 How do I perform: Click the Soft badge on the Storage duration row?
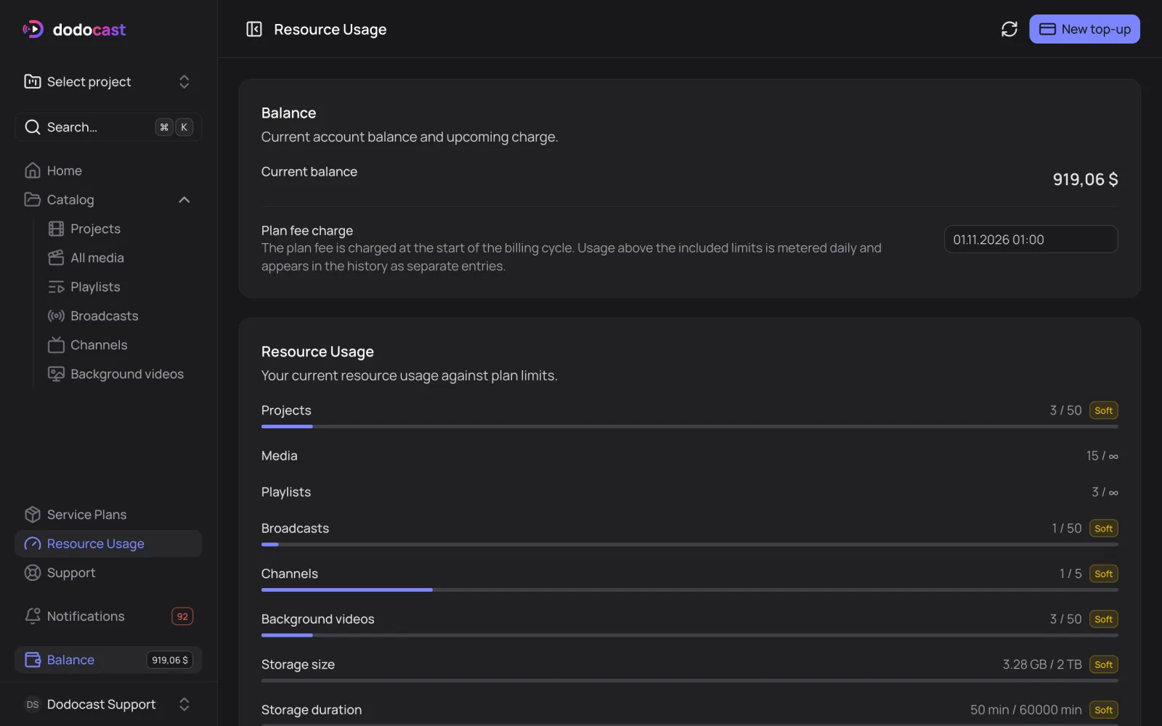coord(1103,710)
